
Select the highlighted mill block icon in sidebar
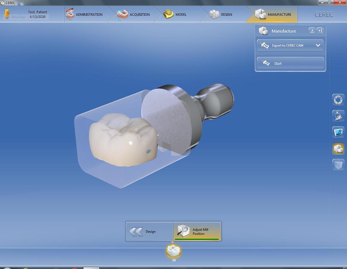(x=338, y=149)
